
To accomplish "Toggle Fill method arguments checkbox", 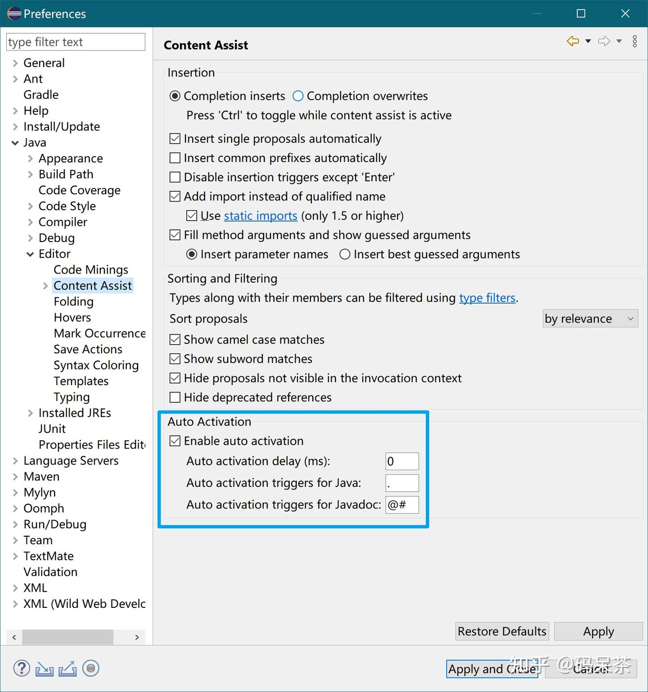I will point(175,235).
